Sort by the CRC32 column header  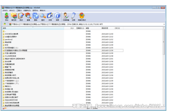119,28
